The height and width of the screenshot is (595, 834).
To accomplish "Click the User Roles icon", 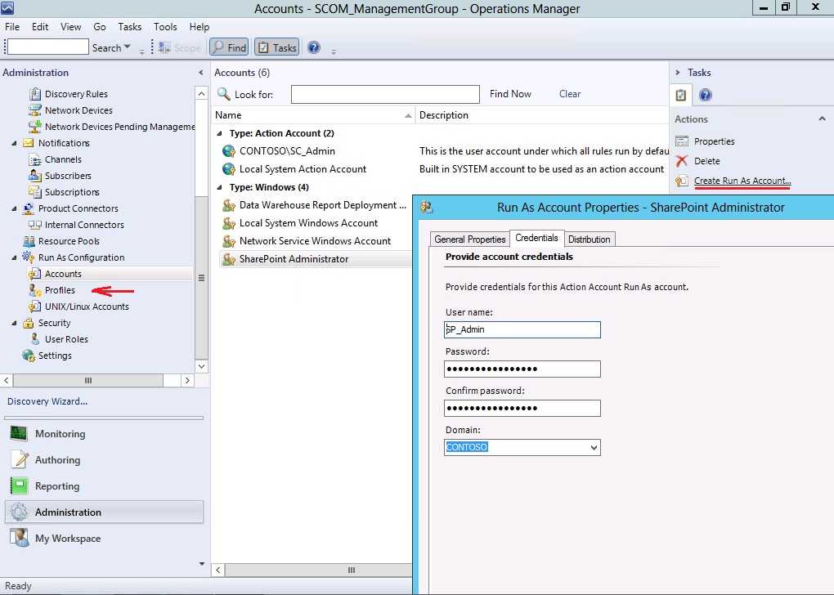I will point(35,339).
